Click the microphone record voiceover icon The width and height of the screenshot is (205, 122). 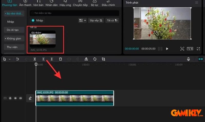[x=188, y=59]
